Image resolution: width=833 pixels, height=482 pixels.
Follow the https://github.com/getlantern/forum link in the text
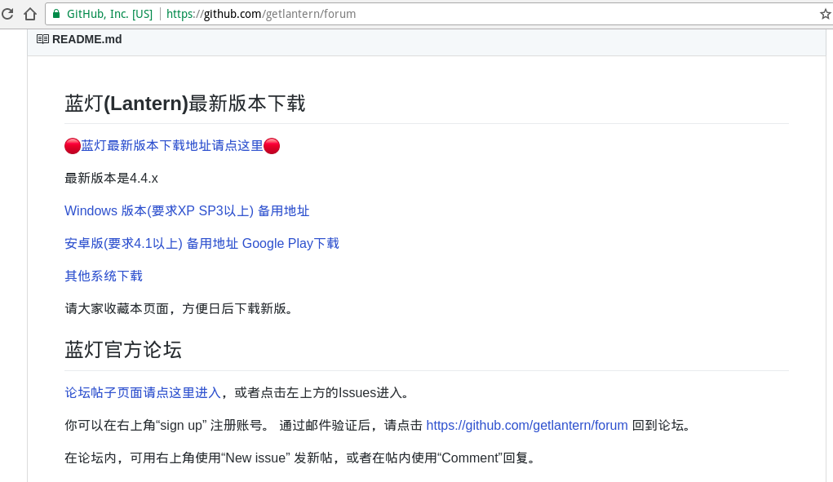[527, 425]
